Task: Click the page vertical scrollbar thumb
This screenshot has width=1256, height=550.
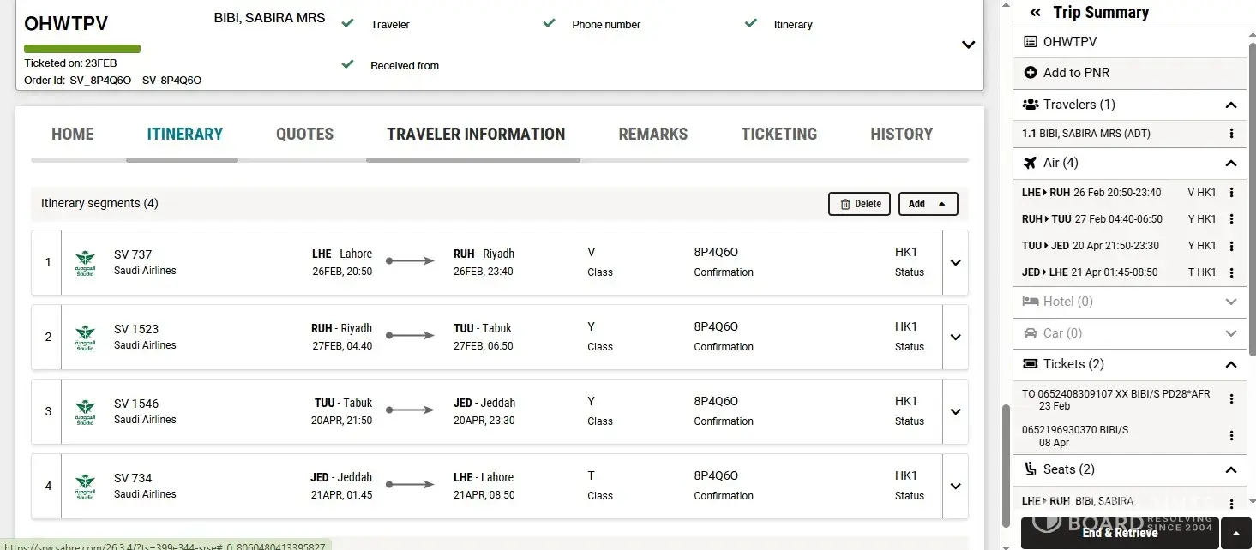Action: (x=1006, y=463)
